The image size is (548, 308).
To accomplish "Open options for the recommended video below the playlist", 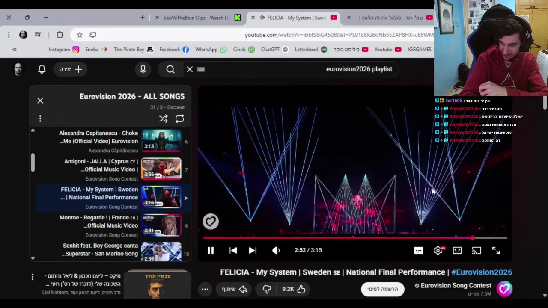I will (x=32, y=277).
